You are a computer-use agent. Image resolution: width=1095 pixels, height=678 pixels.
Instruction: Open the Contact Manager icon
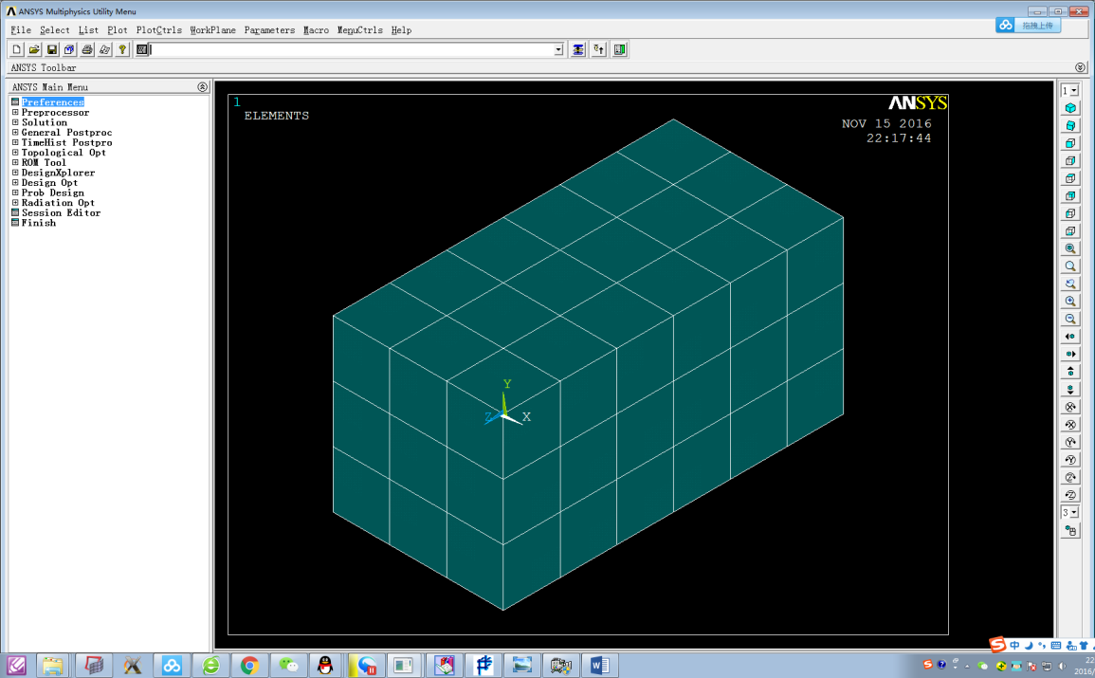620,49
